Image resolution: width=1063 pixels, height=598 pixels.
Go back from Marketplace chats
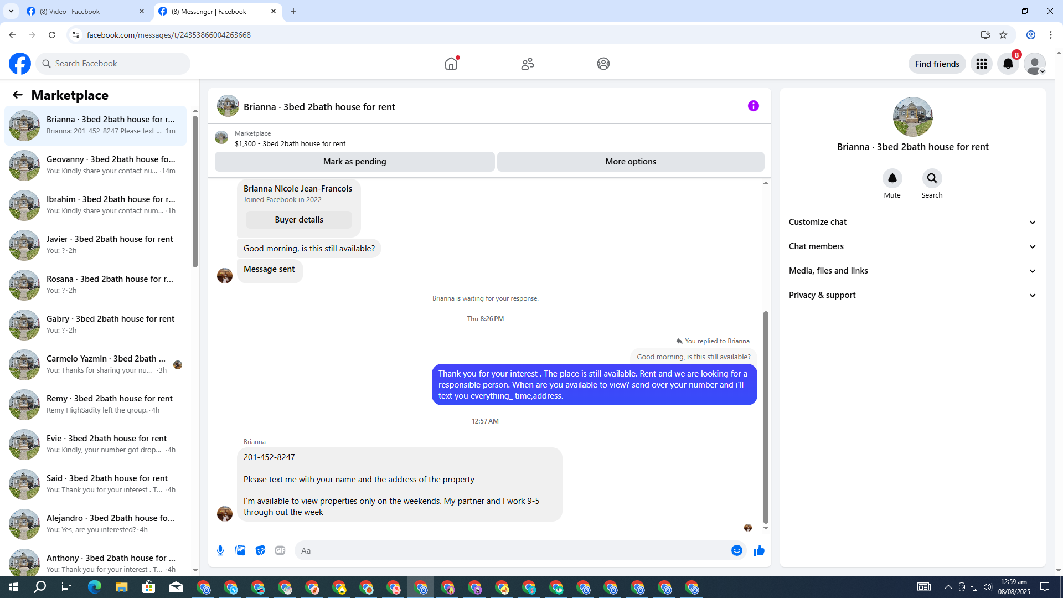click(x=18, y=95)
